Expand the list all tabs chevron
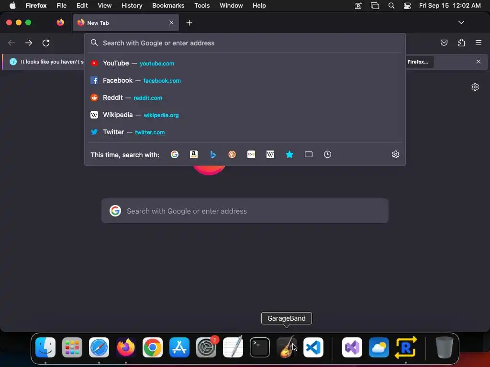Screen dimensions: 490x367 click(x=461, y=22)
